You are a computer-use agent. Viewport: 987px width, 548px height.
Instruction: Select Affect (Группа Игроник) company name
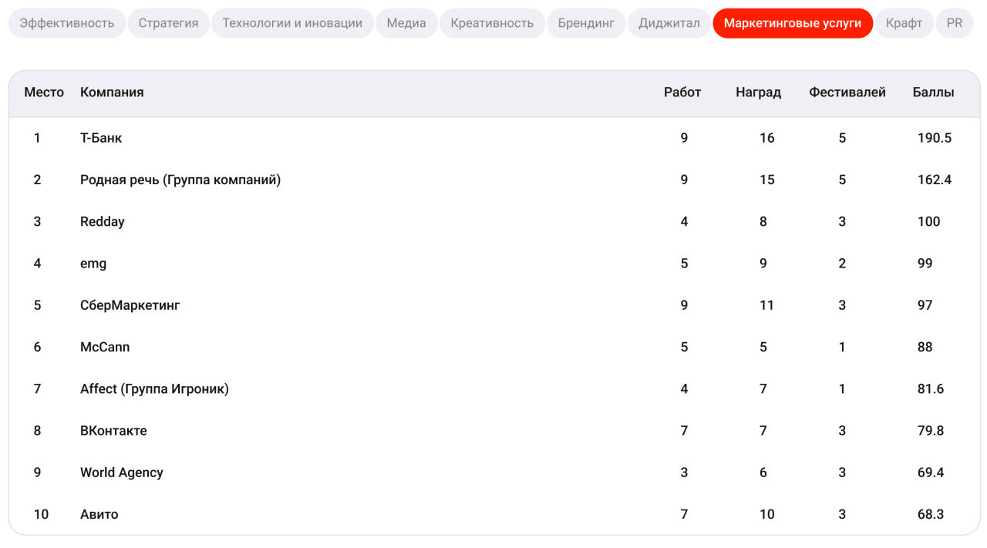[154, 388]
